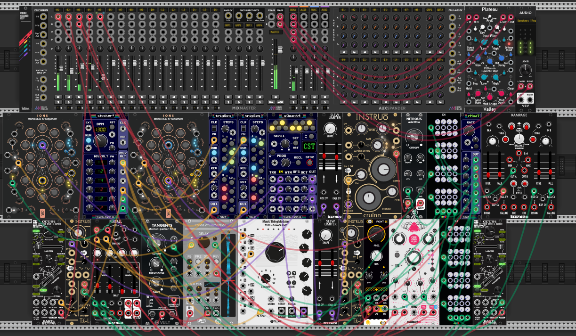Click the Plateau Dry knob
Image resolution: width=576 pixels, height=336 pixels.
pos(482,26)
